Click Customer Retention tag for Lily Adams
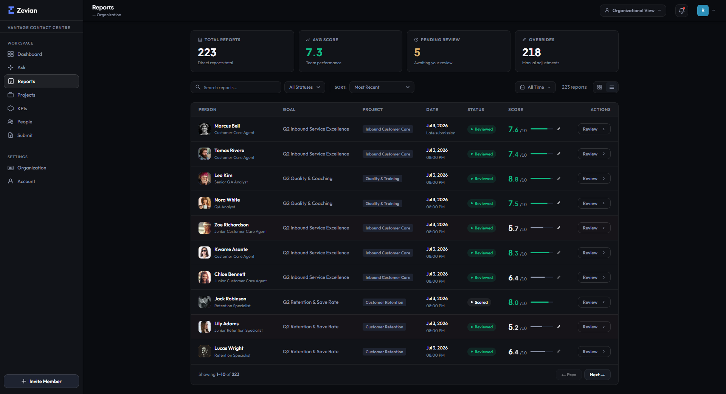This screenshot has height=394, width=726. click(x=384, y=327)
